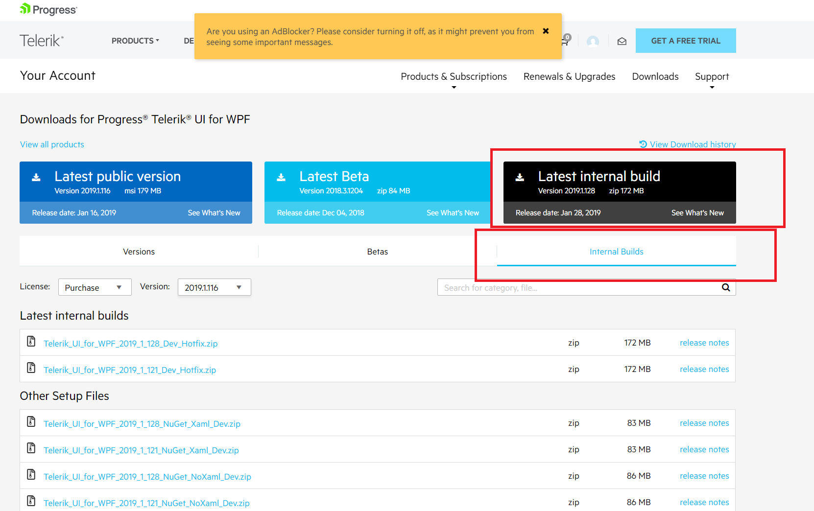Image resolution: width=814 pixels, height=511 pixels.
Task: See What's New for Latest internal build
Action: pos(697,213)
